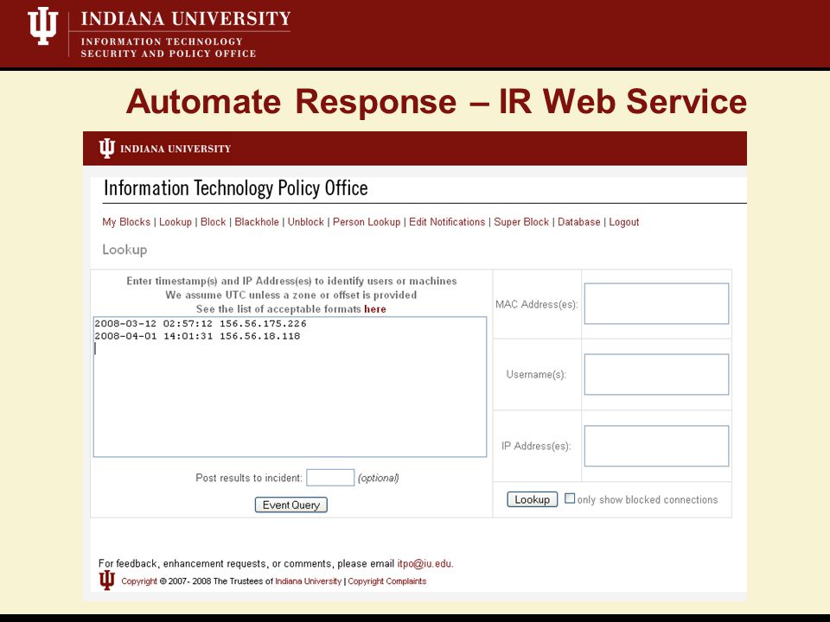Click the Username(s): label
830x622 pixels.
pyautogui.click(x=536, y=374)
